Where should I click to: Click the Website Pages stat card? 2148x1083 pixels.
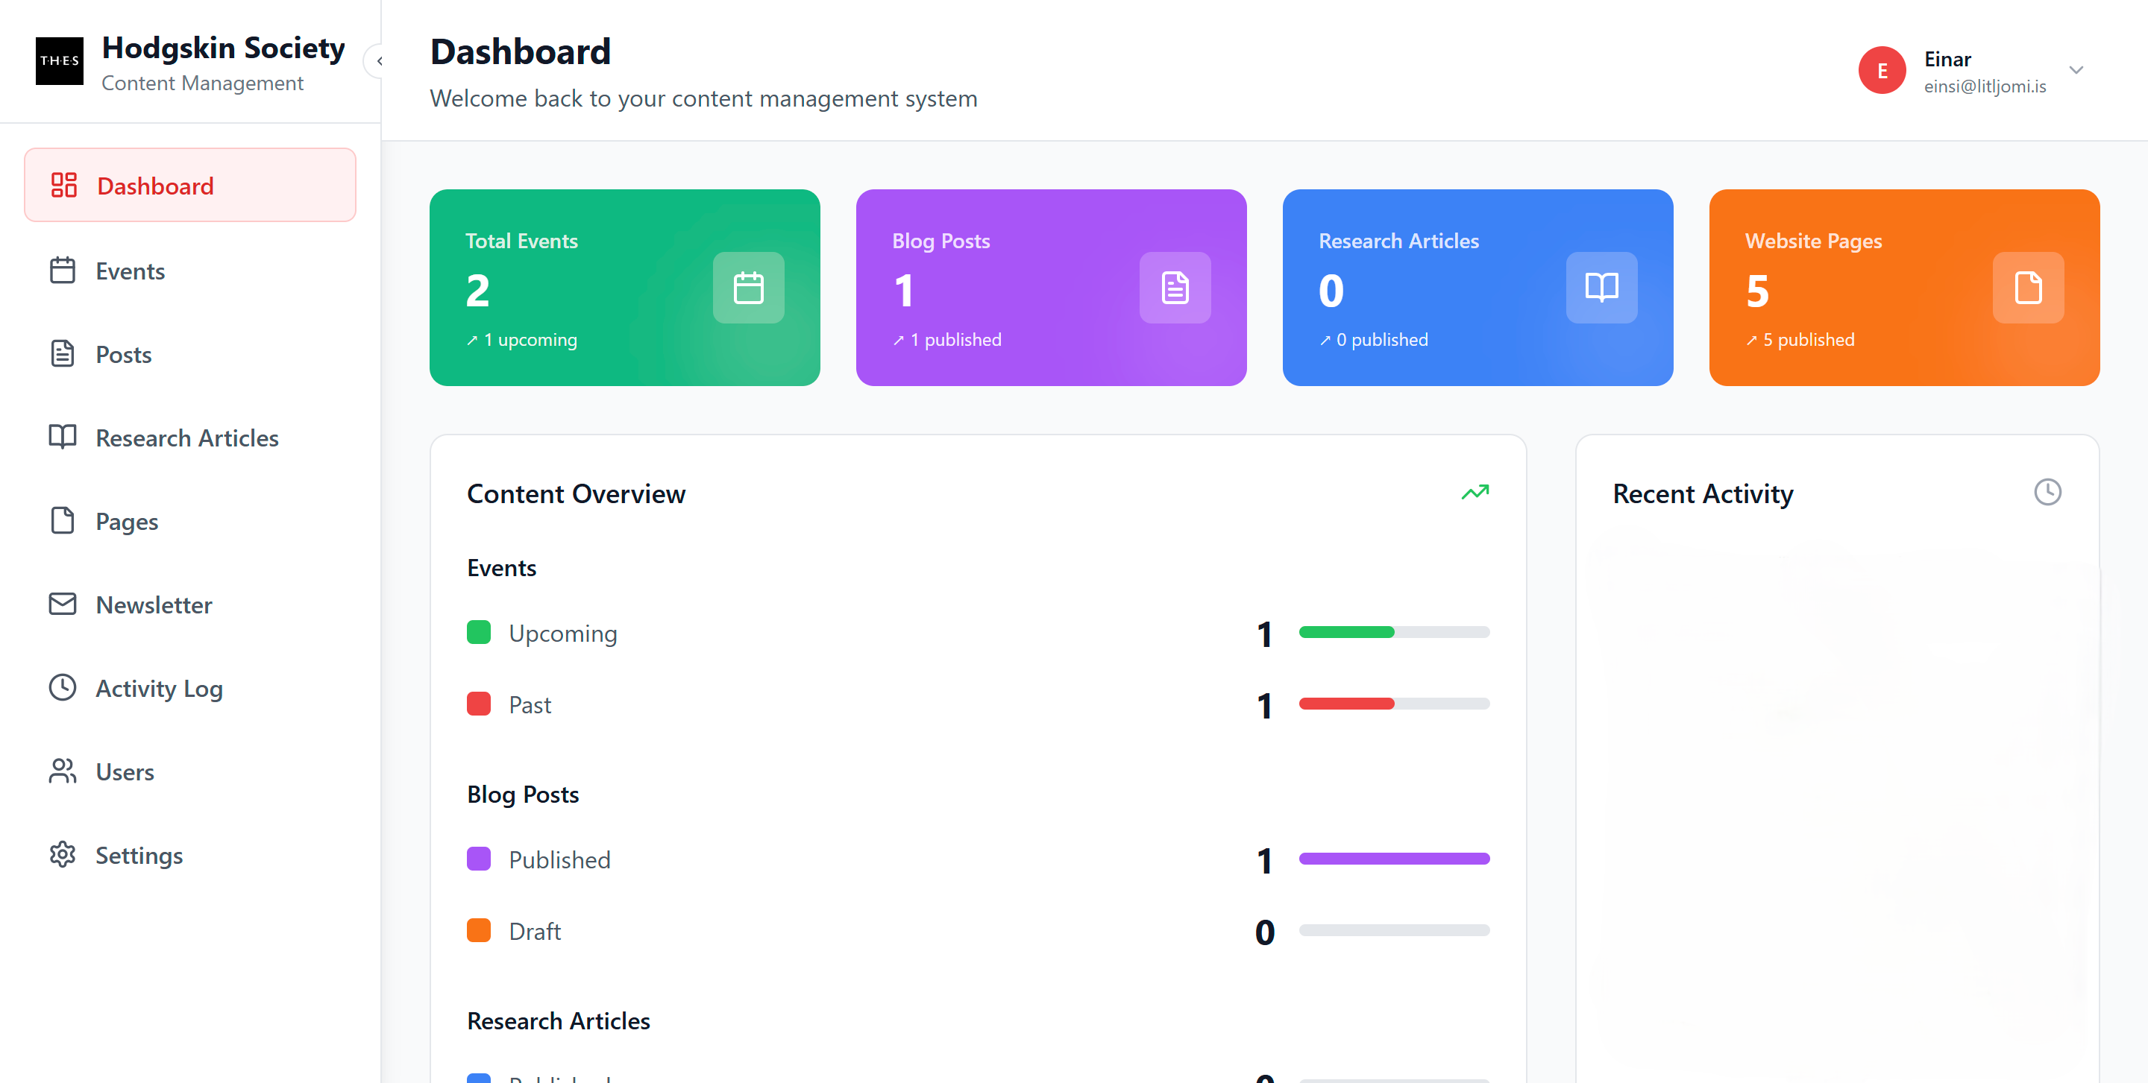tap(1903, 288)
